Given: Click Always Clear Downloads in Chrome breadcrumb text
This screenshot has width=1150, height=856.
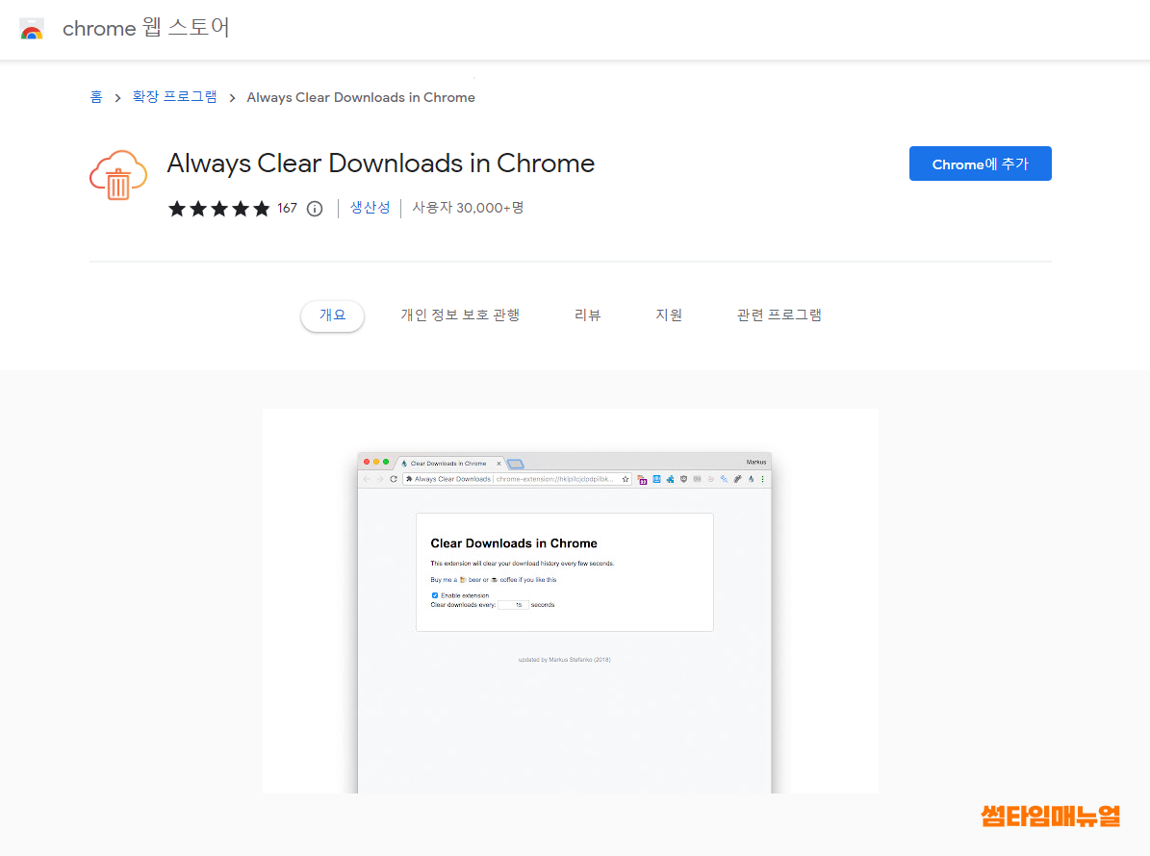Looking at the screenshot, I should (361, 97).
